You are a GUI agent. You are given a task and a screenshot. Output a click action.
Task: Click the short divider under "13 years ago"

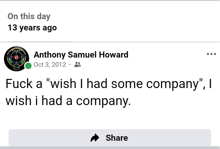click(39, 41)
